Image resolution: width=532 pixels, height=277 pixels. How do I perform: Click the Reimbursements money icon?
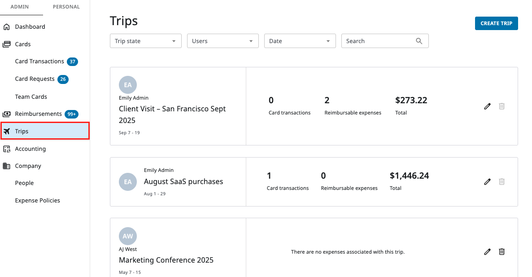(x=7, y=114)
